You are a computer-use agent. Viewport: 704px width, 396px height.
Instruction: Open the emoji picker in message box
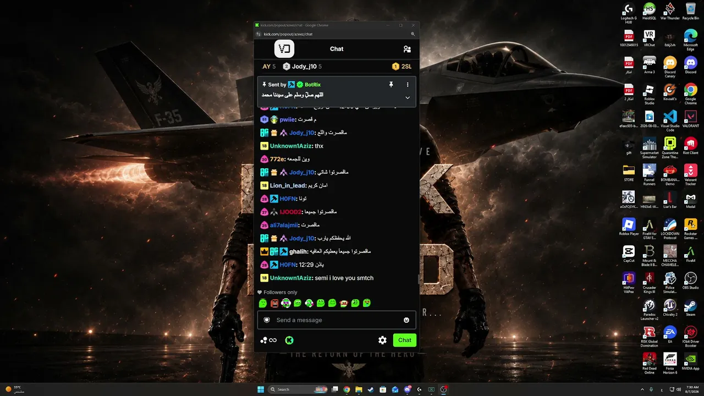pyautogui.click(x=406, y=320)
